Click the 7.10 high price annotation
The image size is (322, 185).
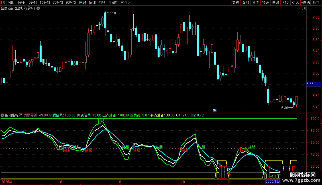tap(113, 13)
